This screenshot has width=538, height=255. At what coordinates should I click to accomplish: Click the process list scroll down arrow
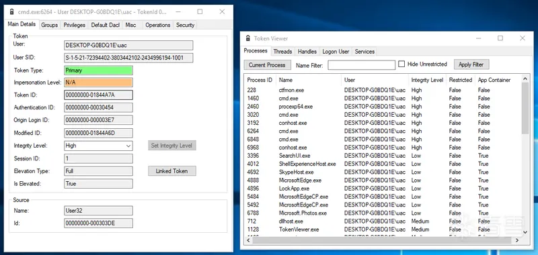525,232
